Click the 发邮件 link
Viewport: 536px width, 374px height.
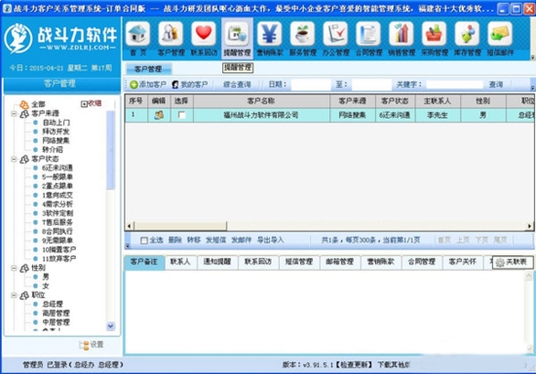coord(242,241)
